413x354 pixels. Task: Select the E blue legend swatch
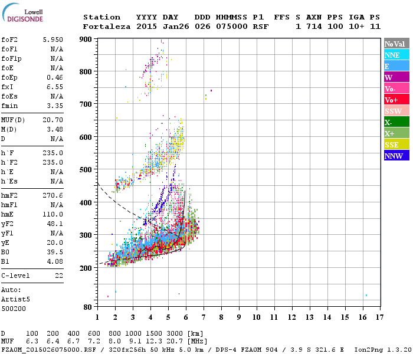[x=396, y=66]
